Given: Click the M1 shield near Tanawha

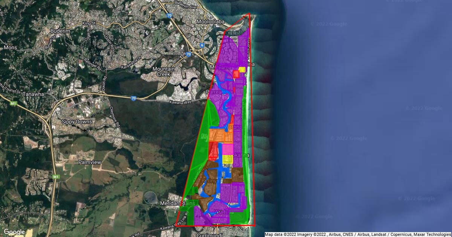Looking at the screenshot, I should [14, 103].
